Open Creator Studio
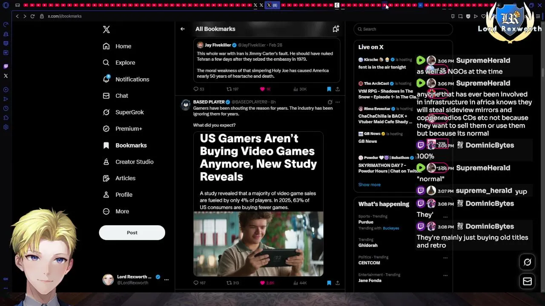 (128, 161)
